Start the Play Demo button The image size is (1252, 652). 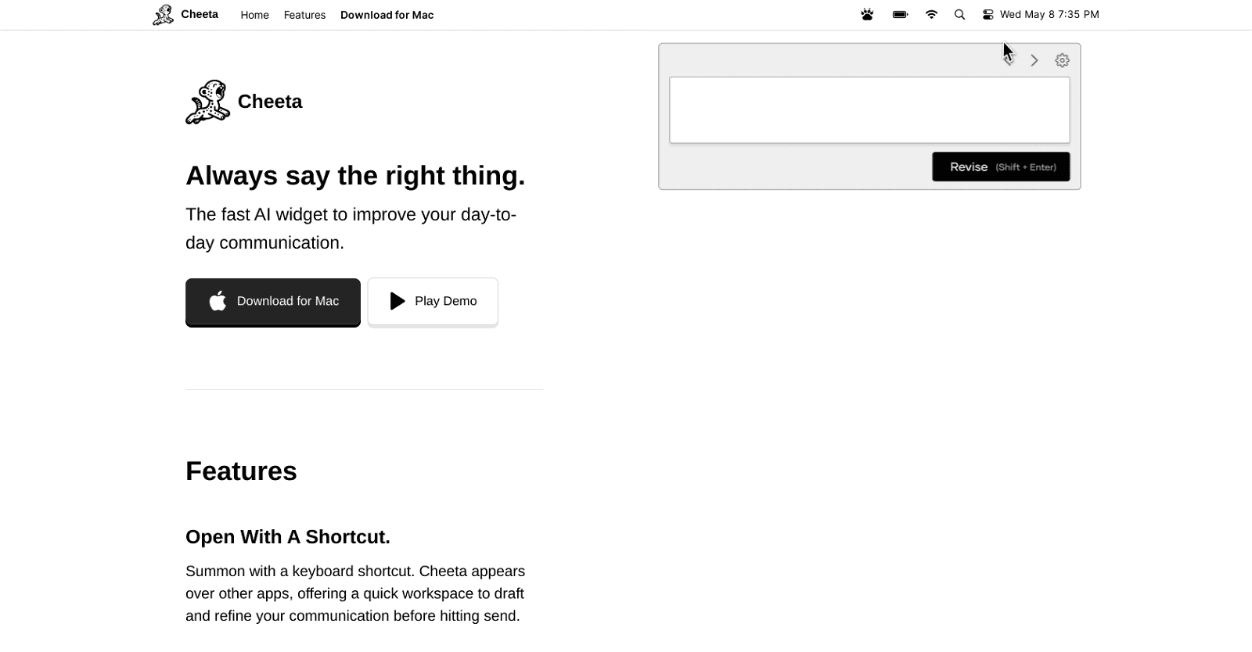433,301
